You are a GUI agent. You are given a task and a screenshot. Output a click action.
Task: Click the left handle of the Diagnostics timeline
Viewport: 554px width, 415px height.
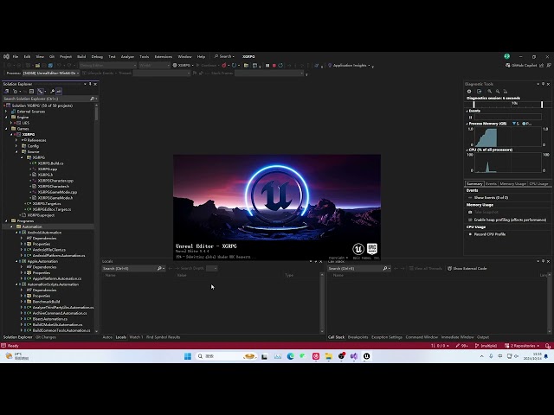coord(473,105)
